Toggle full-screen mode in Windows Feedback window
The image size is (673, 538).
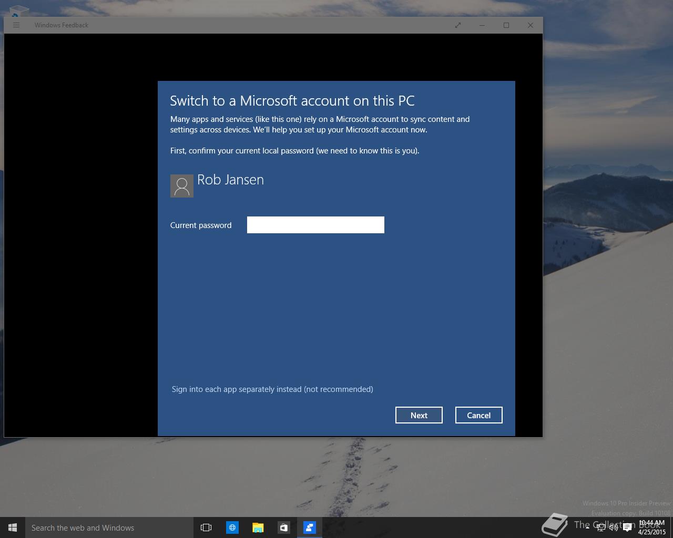click(458, 25)
